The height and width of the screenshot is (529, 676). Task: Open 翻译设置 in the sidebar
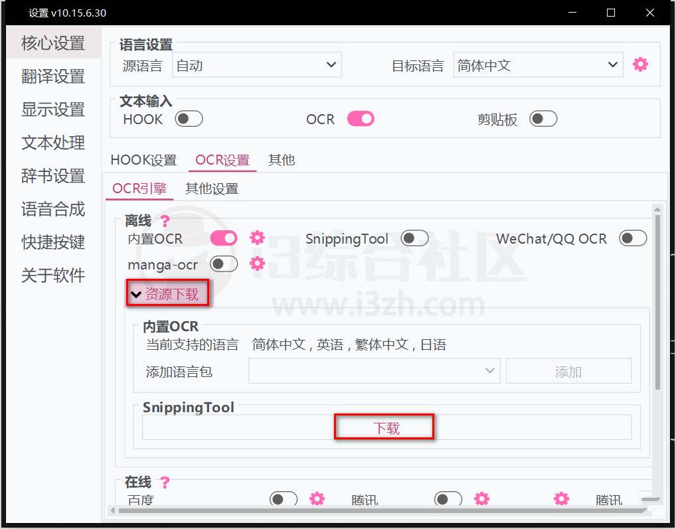click(x=53, y=76)
